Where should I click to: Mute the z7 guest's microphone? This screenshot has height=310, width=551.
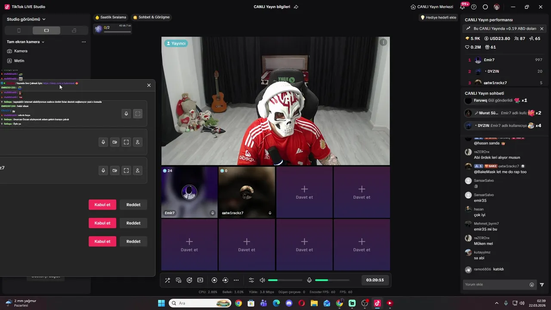[103, 170]
